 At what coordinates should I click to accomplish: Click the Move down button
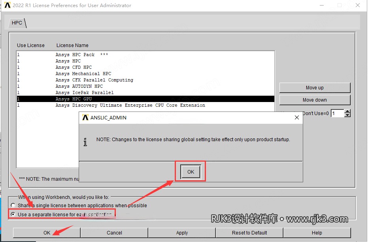pos(315,100)
